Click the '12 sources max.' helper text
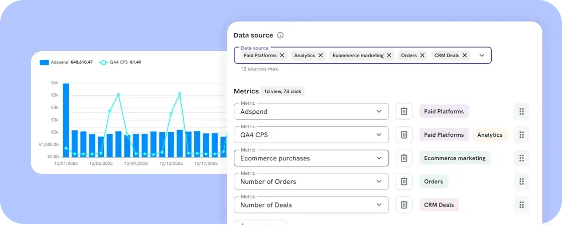 tap(260, 69)
